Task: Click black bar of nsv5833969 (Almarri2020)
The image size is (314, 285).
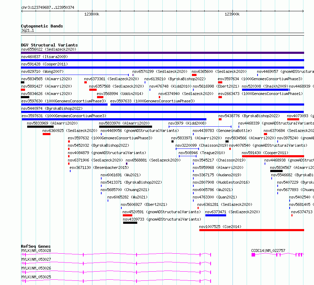Action: point(40,127)
